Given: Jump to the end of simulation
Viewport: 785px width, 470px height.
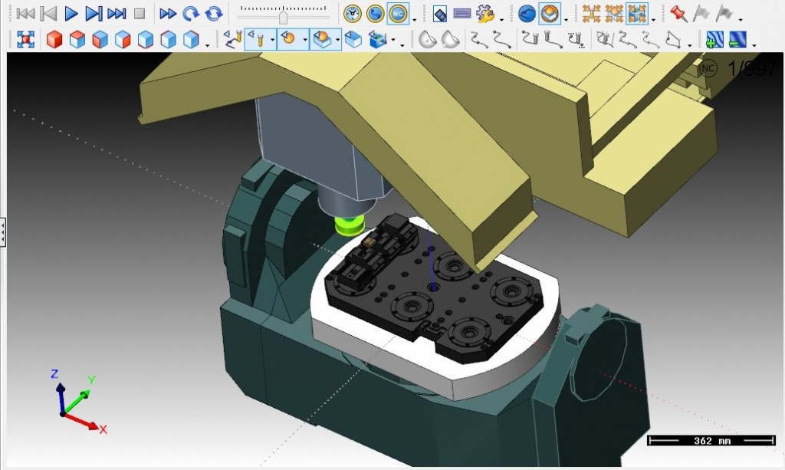Looking at the screenshot, I should point(117,14).
